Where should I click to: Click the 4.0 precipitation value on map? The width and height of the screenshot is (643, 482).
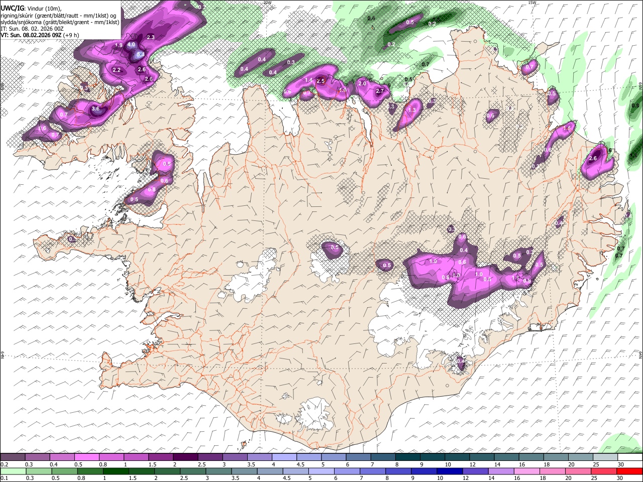tap(131, 45)
